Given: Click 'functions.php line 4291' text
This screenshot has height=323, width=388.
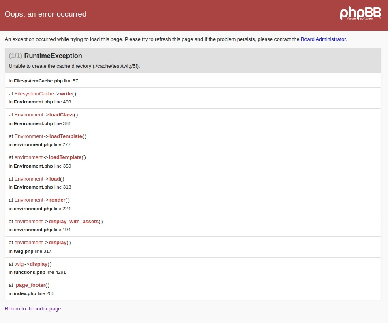Looking at the screenshot, I should 37,272.
